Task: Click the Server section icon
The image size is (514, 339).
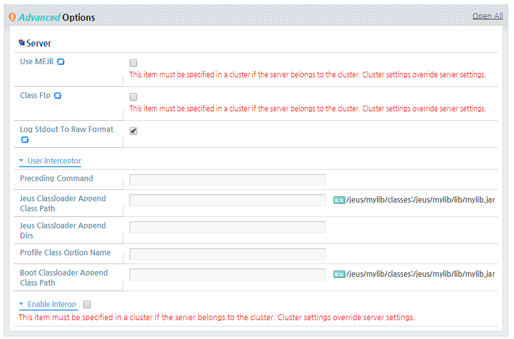Action: click(x=21, y=43)
